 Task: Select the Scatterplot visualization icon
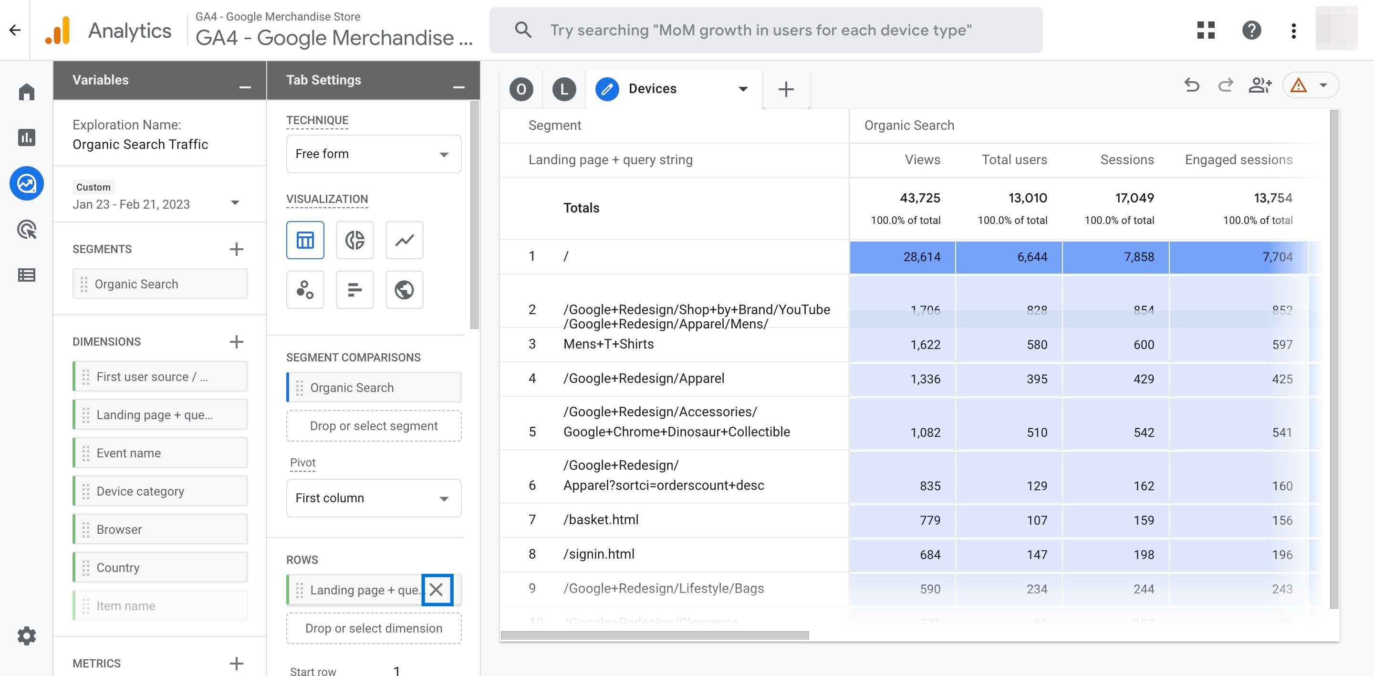(305, 290)
